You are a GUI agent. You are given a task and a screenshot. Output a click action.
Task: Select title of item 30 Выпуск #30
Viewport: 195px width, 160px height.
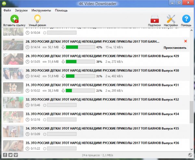coord(102,71)
